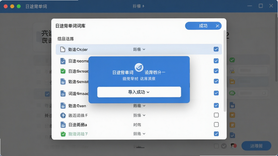The image size is (278, 156).
Task: Close the 成功 notification pill
Action: 217,26
